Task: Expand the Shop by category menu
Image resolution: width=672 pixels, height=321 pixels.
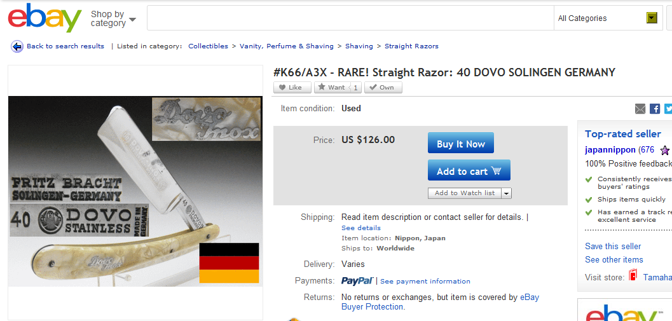Action: 113,19
